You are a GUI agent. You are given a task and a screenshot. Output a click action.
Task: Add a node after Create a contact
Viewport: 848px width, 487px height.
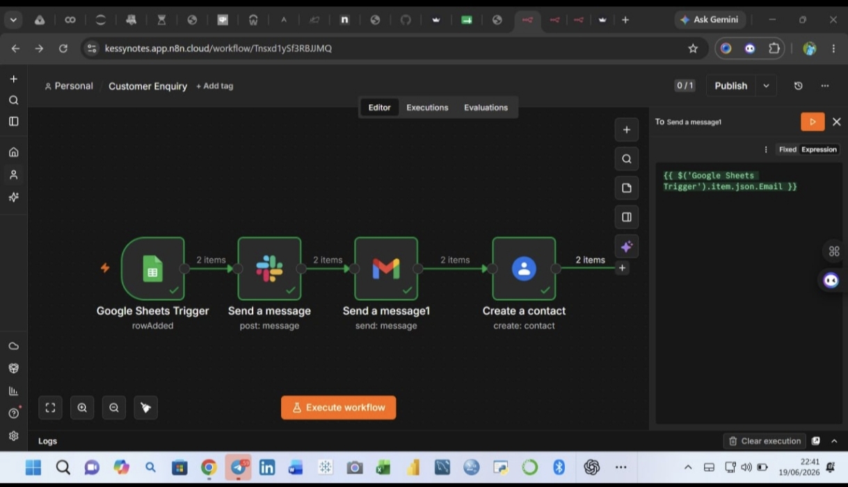623,268
